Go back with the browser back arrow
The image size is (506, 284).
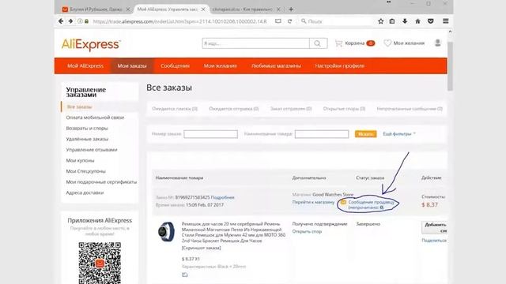click(61, 21)
